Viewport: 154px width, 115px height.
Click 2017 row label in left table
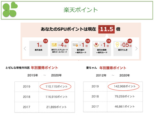[x=27, y=107]
